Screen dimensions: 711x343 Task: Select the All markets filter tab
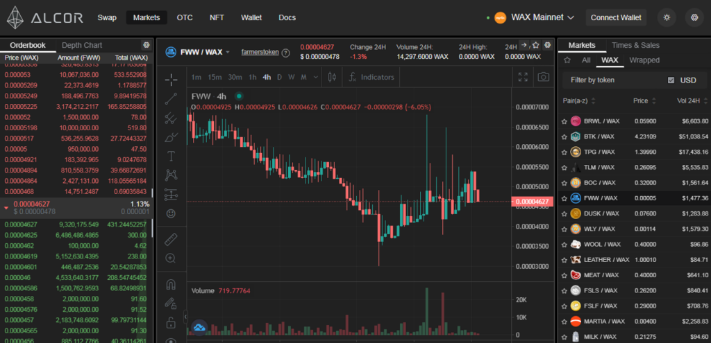coord(586,60)
